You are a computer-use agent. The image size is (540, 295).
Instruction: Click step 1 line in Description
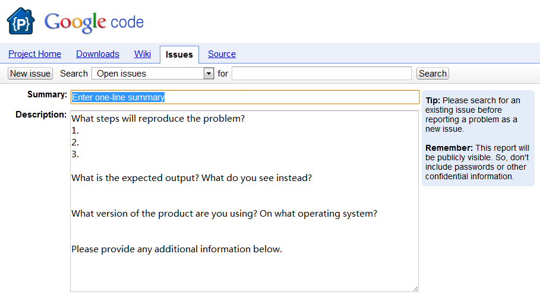click(75, 131)
